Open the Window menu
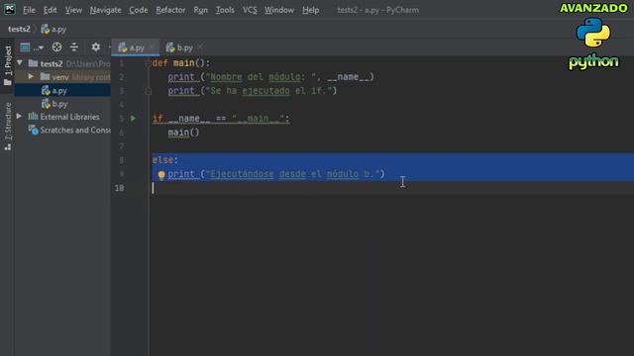 click(x=279, y=10)
